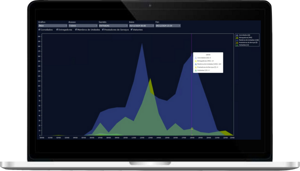Click Entregadores icon in tooltip

[x=196, y=61]
